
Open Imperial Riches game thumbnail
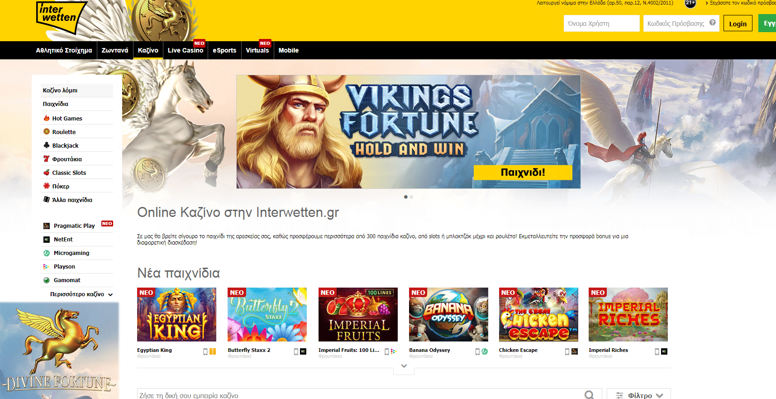(628, 314)
